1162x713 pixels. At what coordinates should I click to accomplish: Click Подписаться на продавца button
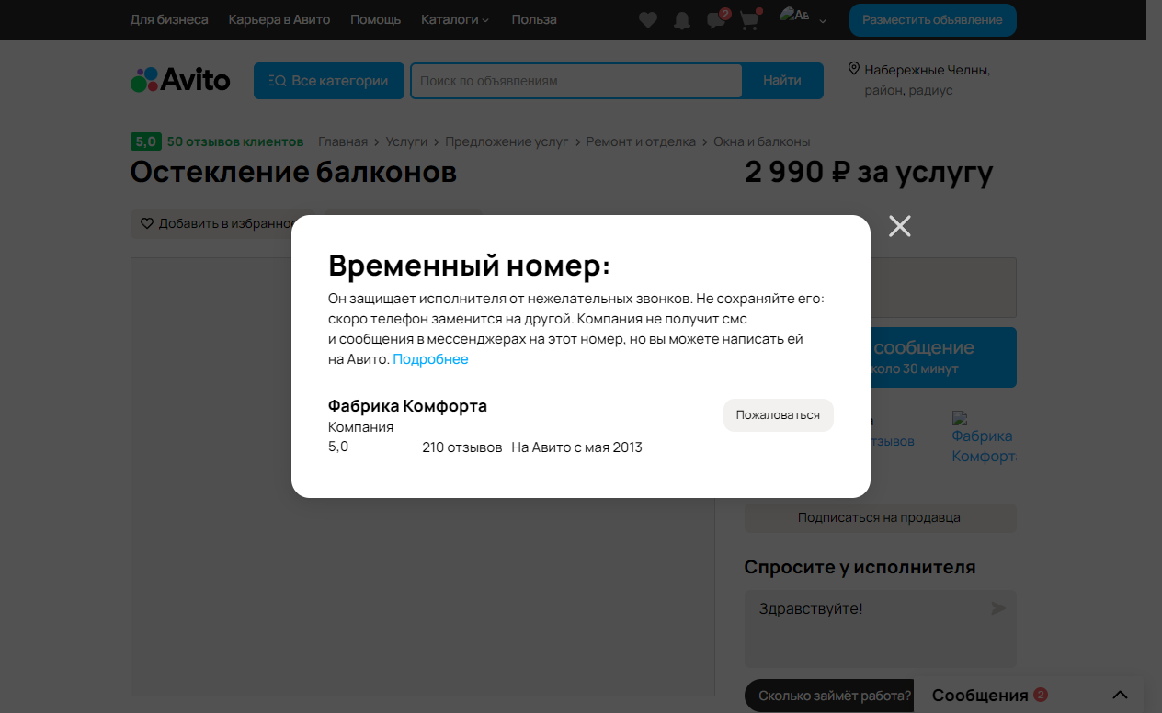coord(880,517)
